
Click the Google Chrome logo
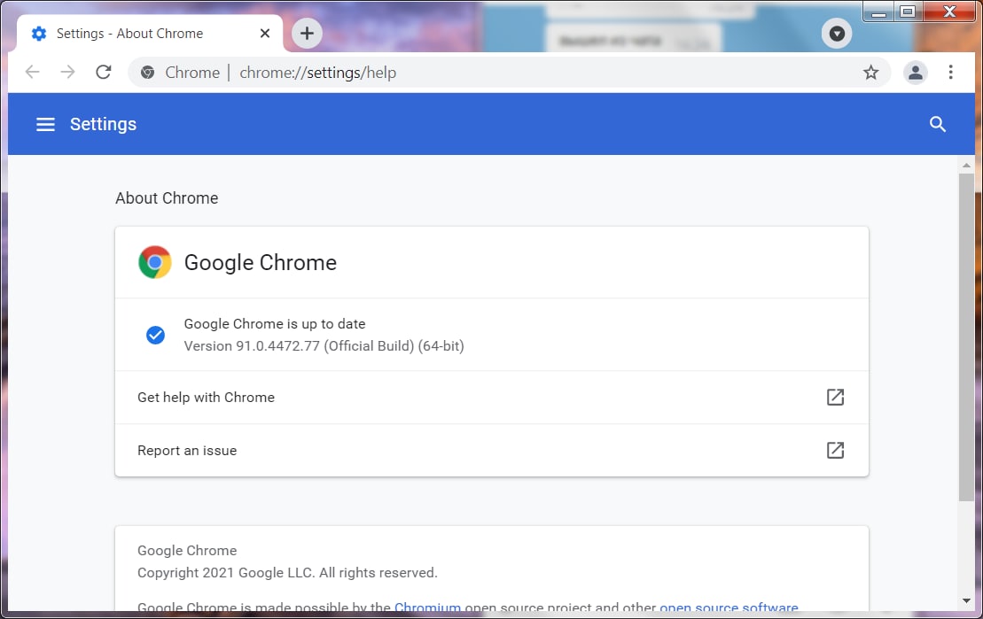pyautogui.click(x=155, y=262)
